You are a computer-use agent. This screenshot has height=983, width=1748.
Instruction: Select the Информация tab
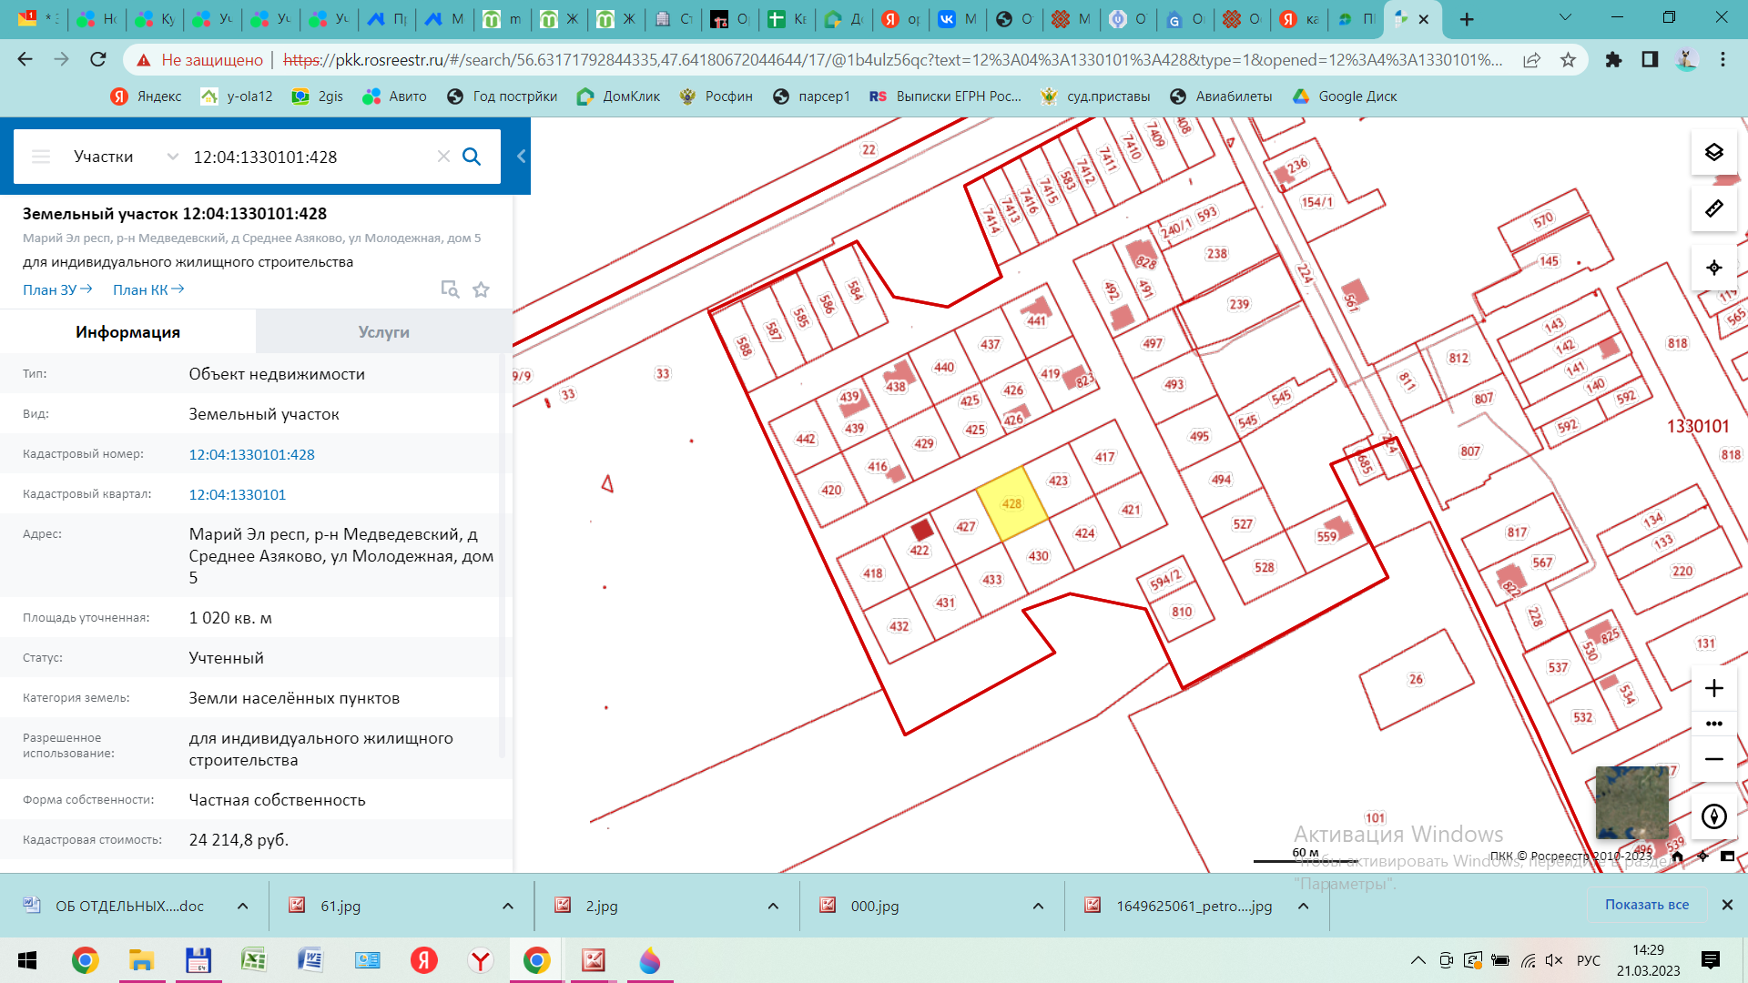(x=127, y=332)
